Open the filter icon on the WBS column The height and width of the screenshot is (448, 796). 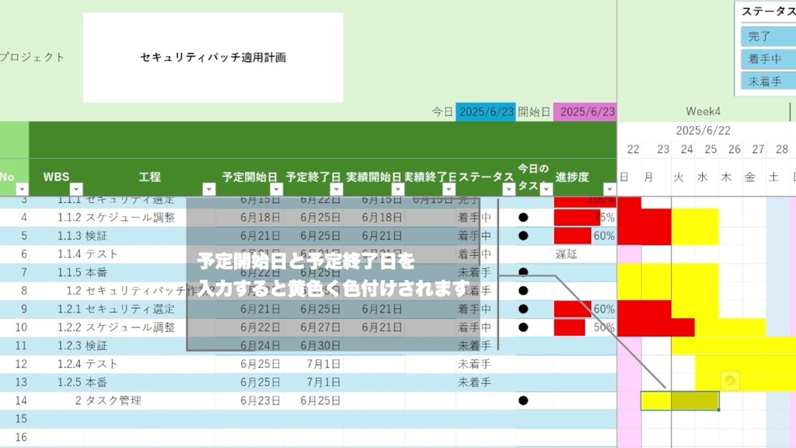(x=75, y=188)
